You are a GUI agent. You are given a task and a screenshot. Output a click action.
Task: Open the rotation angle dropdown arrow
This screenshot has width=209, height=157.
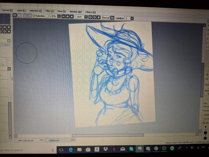click(x=86, y=17)
